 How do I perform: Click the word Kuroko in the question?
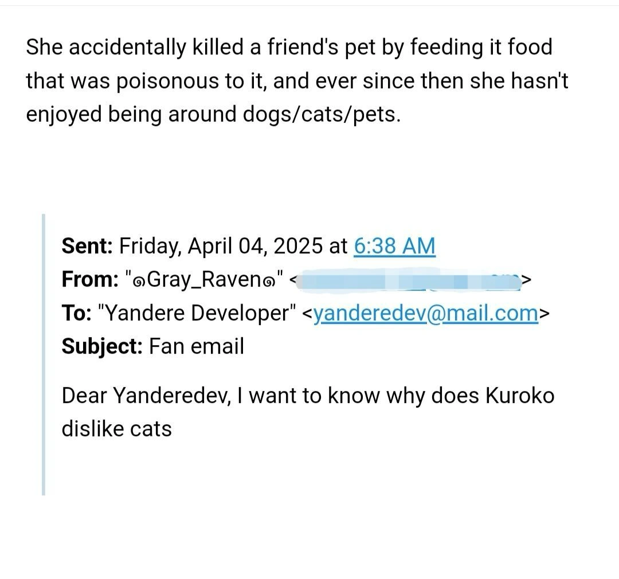[520, 396]
